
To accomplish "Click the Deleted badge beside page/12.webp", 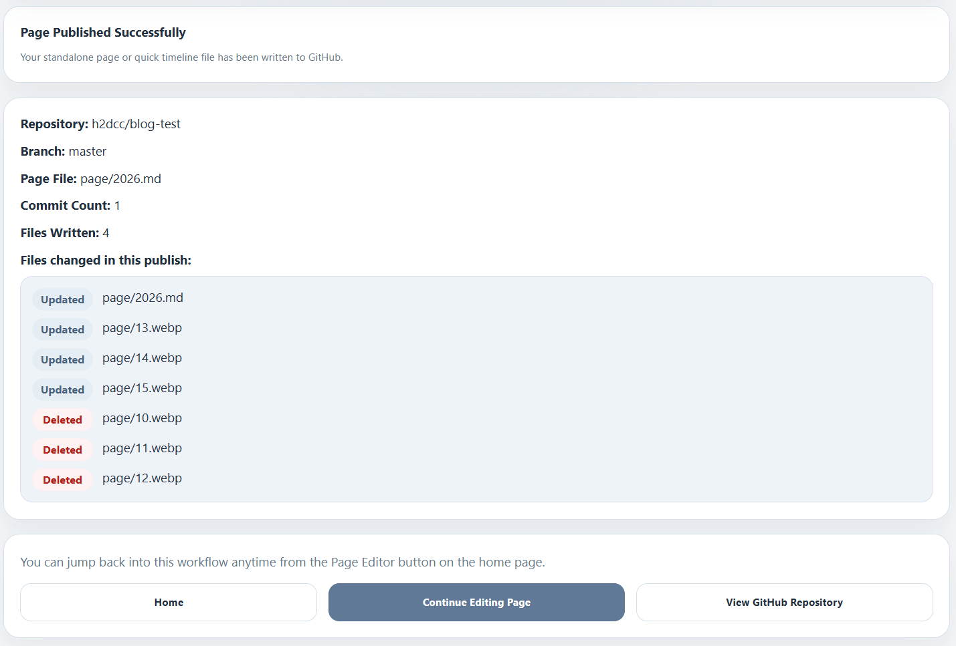I will click(x=62, y=480).
